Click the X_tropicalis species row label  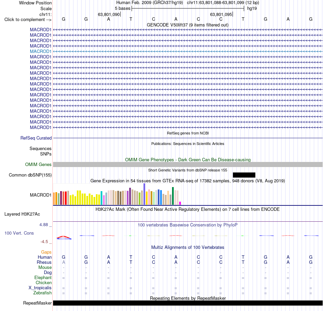[x=40, y=288]
